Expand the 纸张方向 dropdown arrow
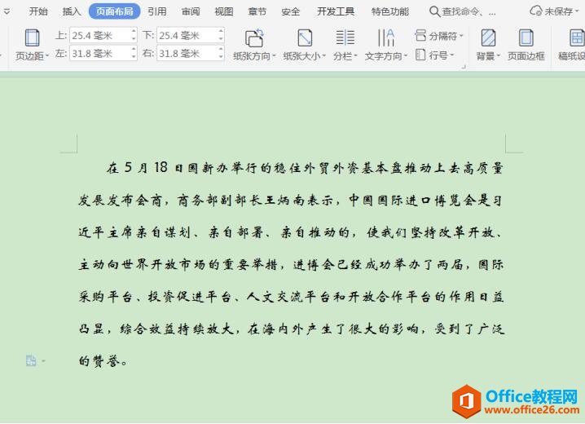Viewport: 585px width, 424px height. click(275, 56)
